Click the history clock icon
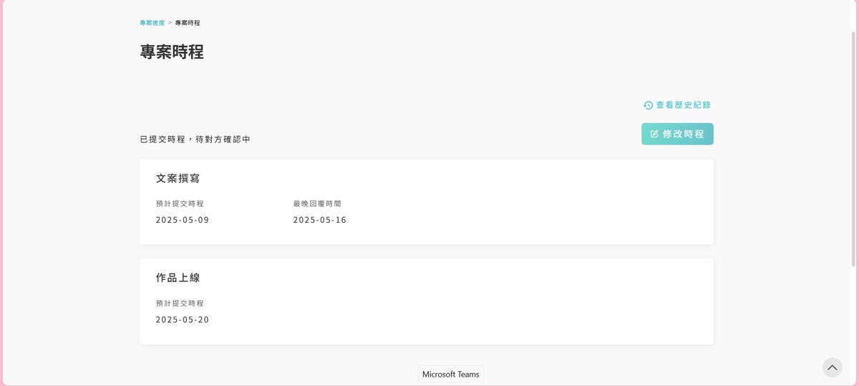This screenshot has height=386, width=859. (648, 105)
